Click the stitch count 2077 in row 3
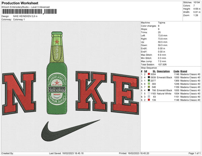Viewport: 202px width, 156px height. point(153,81)
